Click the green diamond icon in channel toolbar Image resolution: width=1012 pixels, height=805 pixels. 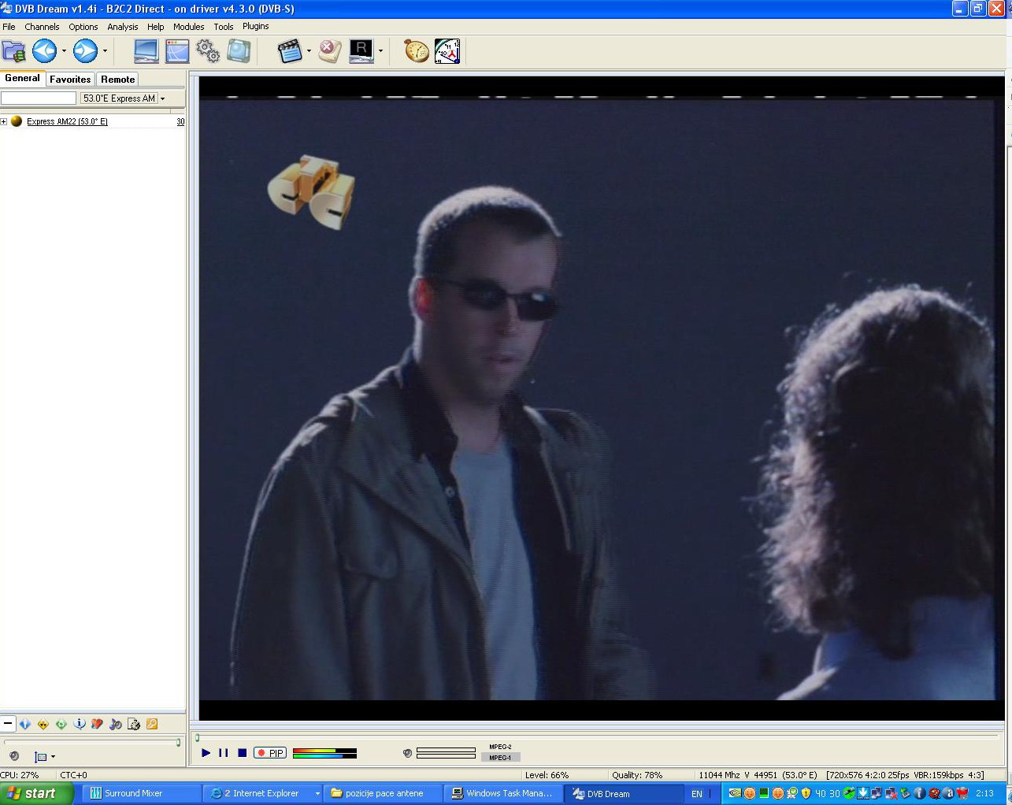pos(61,724)
